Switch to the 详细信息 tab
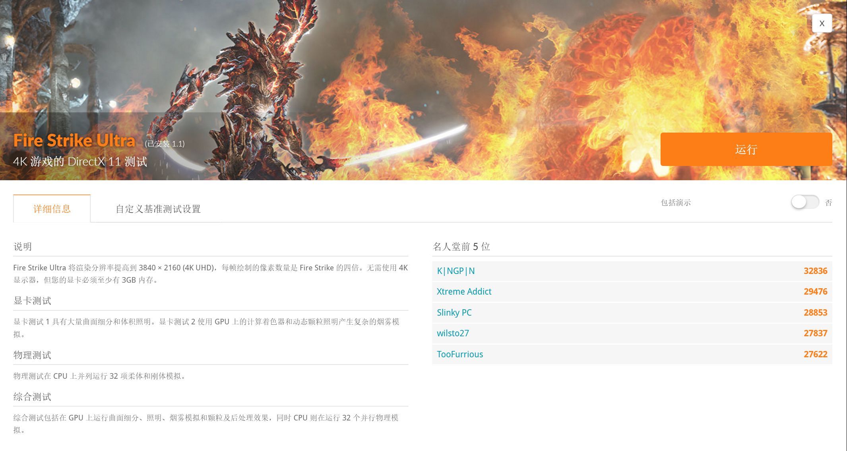Screen dimensions: 847x451 click(x=52, y=209)
